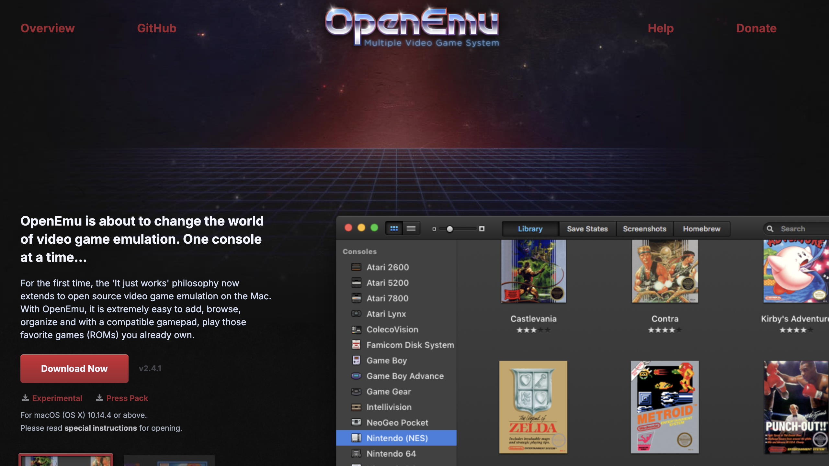The image size is (829, 466).
Task: Open the Press Pack download link
Action: click(x=127, y=398)
